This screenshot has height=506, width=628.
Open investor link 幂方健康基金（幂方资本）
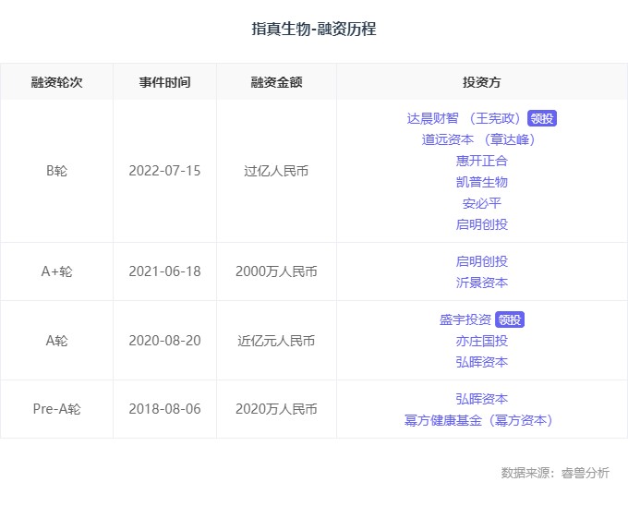(479, 420)
